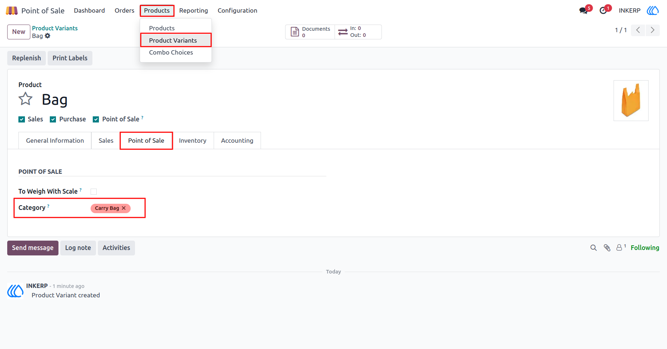Image resolution: width=667 pixels, height=349 pixels.
Task: Open the Configuration menu
Action: point(237,10)
